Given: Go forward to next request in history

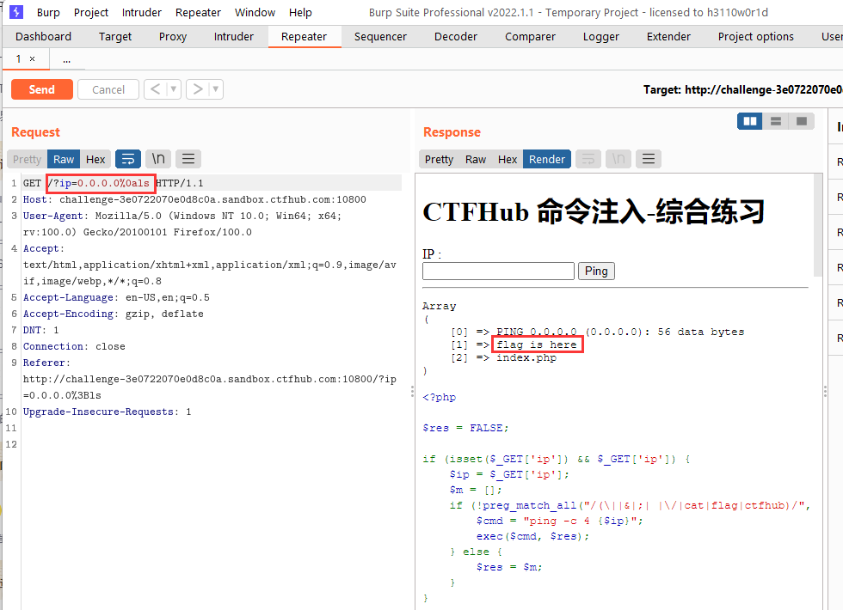Looking at the screenshot, I should pos(198,89).
